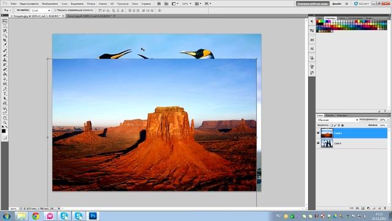Open the Arrange Documents dropdown
The width and height of the screenshot is (392, 221).
click(198, 4)
